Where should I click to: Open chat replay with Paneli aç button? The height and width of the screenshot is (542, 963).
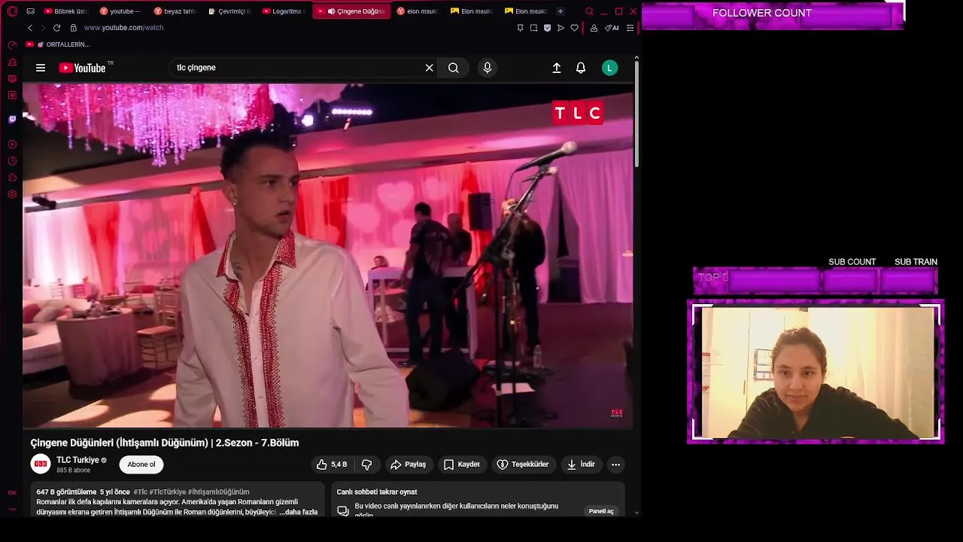point(601,511)
